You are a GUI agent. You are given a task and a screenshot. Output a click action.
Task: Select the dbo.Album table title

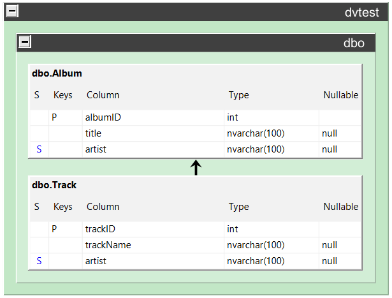coord(57,73)
